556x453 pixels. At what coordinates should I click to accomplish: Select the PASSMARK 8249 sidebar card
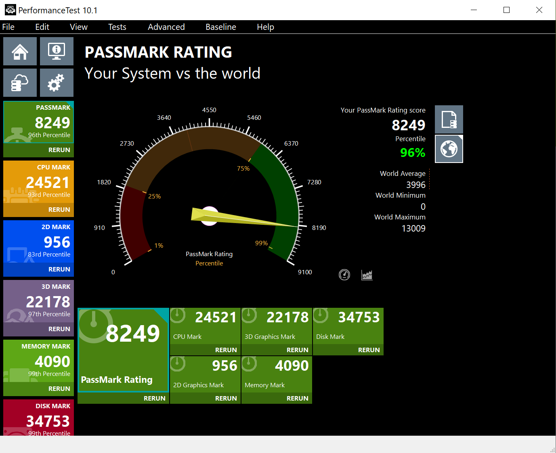point(38,122)
